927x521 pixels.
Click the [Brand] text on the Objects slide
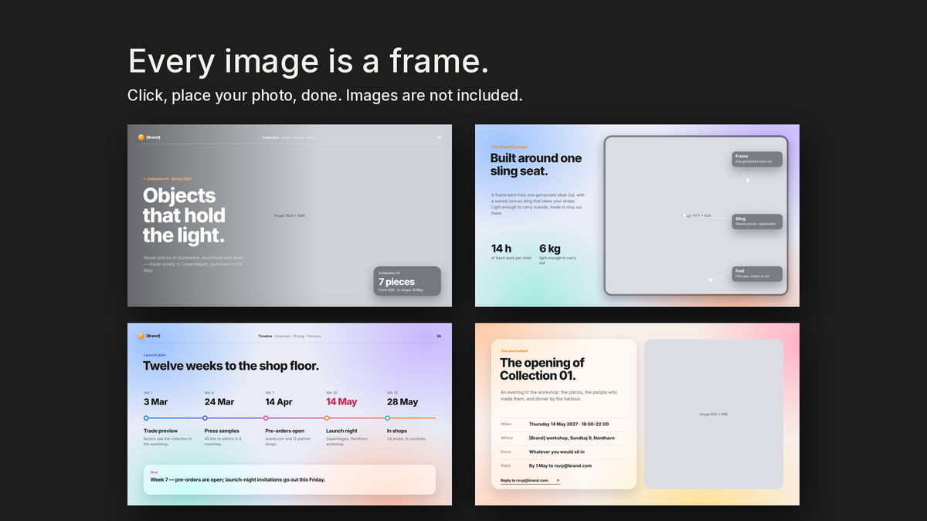(x=153, y=137)
